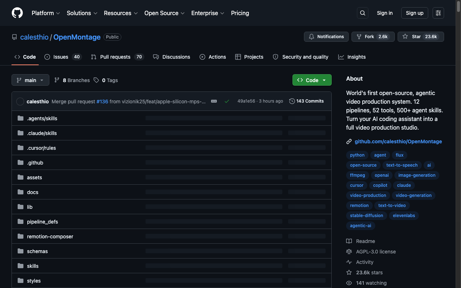
Task: Open the main branch selector dropdown
Action: coord(30,80)
